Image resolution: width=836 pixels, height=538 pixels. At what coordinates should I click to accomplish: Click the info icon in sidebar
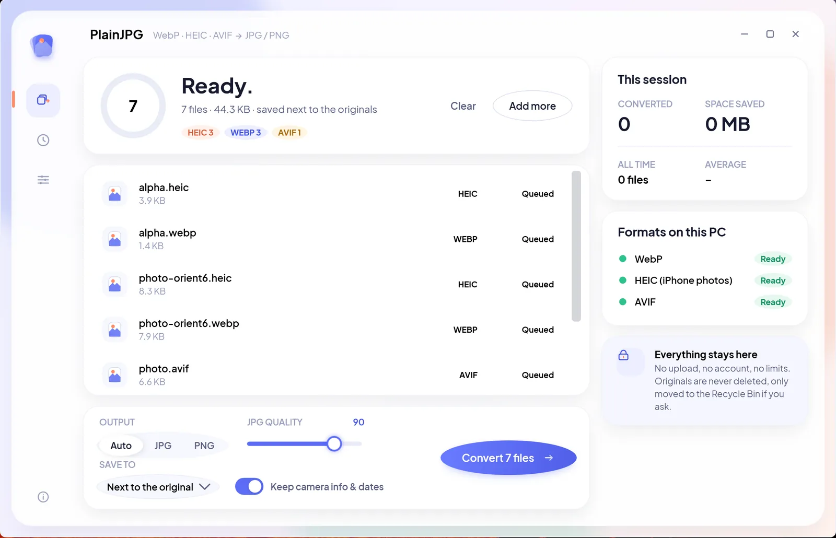43,497
